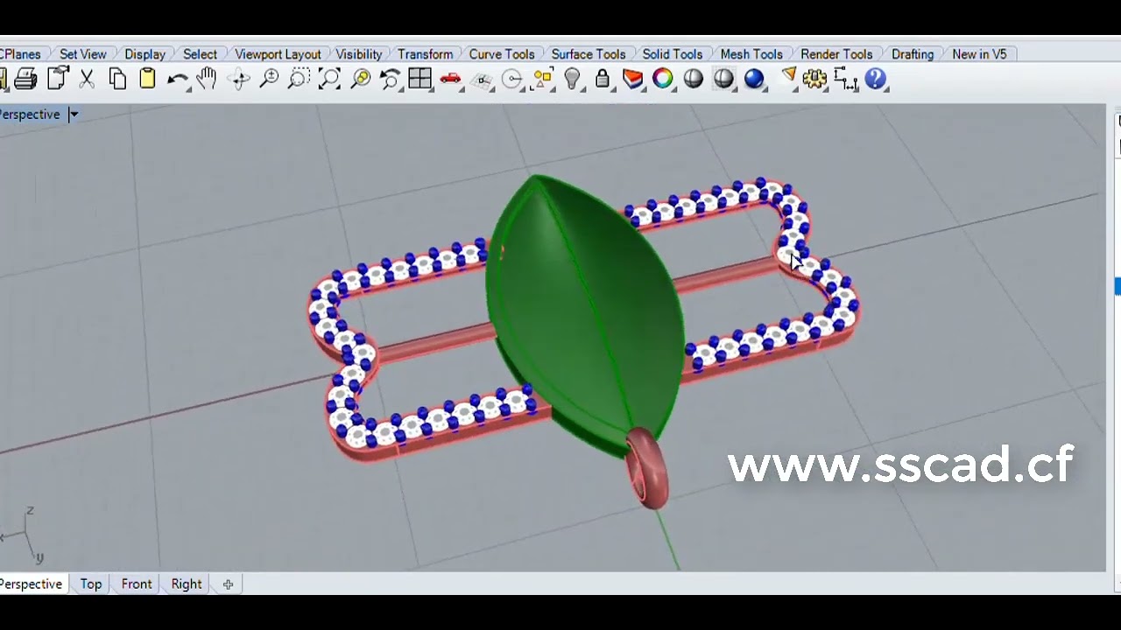The image size is (1121, 630).
Task: Click the Undo arrow icon
Action: 178,80
